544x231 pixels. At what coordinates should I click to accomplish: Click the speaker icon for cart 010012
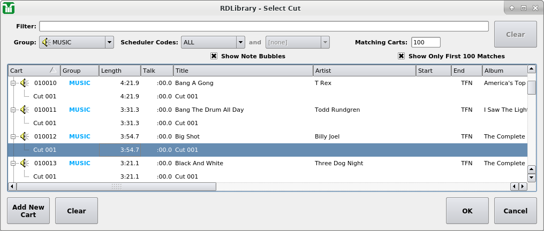pos(24,136)
